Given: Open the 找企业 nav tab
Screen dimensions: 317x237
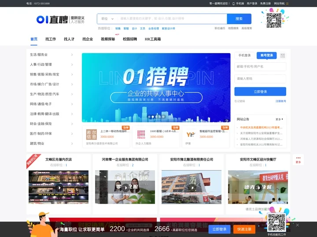Looking at the screenshot, I should coord(88,39).
